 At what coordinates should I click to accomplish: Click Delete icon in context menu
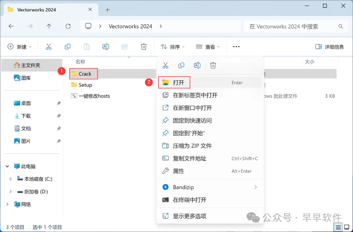[213, 65]
